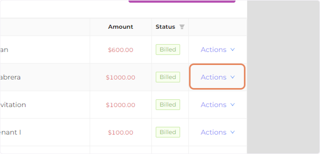Select the row name ending in abrera
Screen dimensions: 320x154
[x=10, y=77]
